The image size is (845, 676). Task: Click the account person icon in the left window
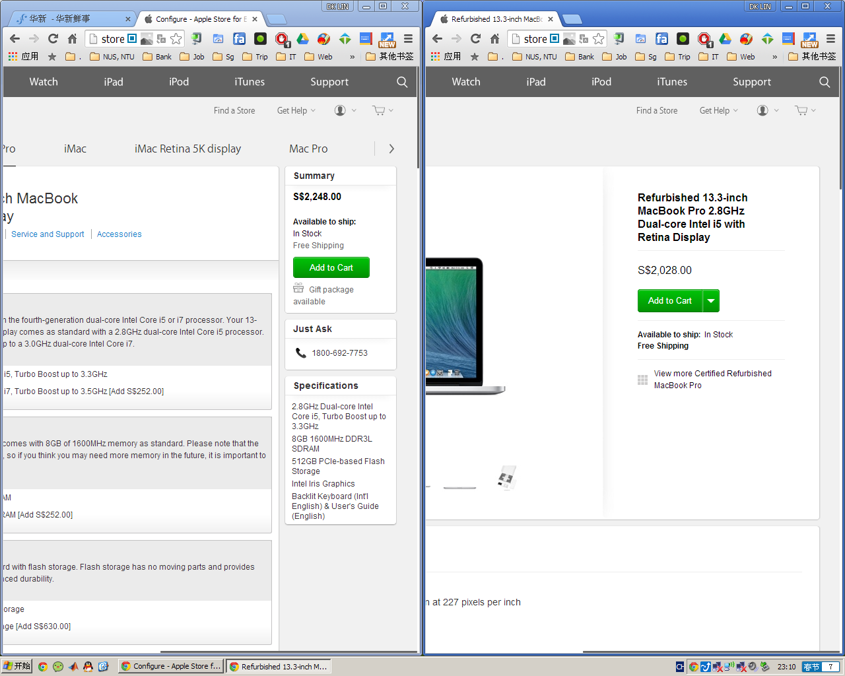click(x=340, y=110)
